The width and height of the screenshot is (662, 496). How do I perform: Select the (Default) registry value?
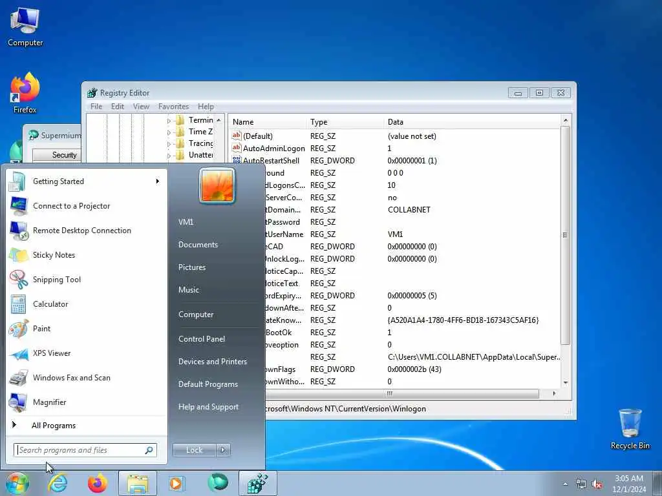(x=257, y=136)
